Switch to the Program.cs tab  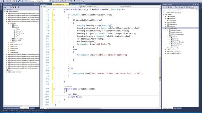pyautogui.click(x=44, y=4)
